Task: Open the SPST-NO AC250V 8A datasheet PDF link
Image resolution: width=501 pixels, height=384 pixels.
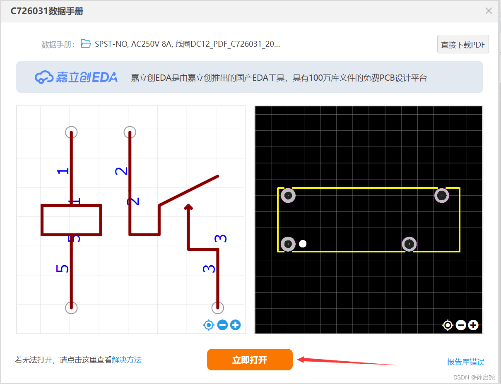Action: tap(187, 44)
